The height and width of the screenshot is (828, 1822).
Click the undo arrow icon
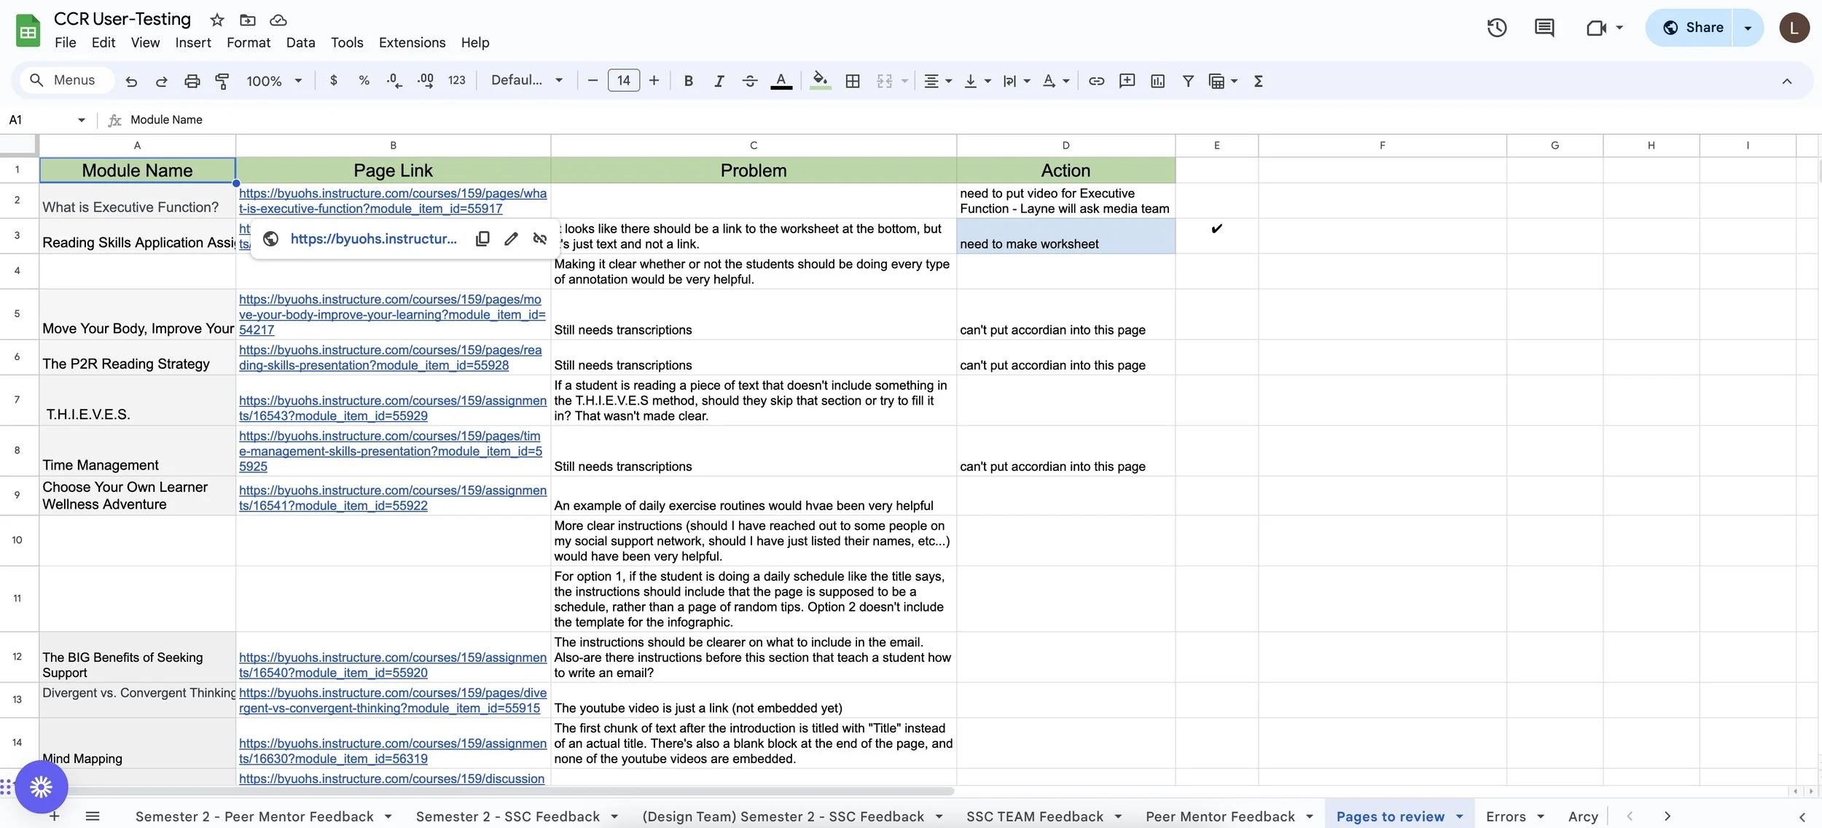[131, 81]
